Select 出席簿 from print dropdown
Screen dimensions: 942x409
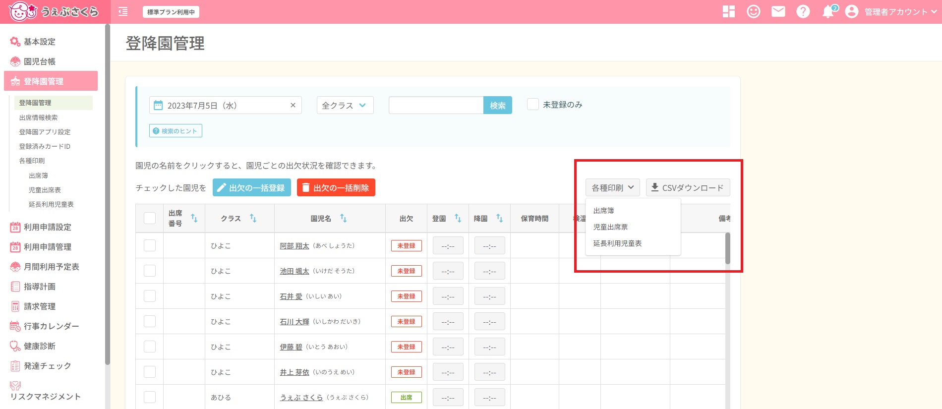604,211
